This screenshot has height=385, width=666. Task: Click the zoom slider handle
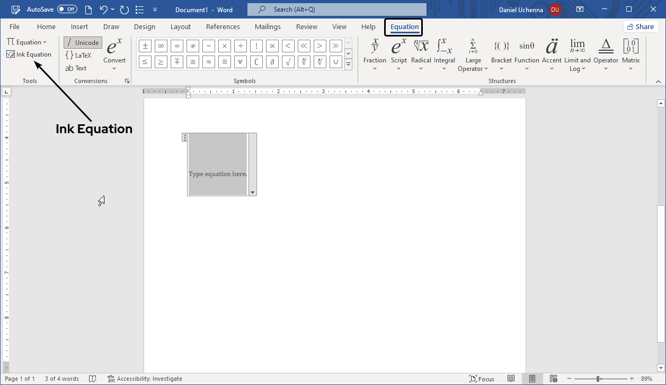(x=598, y=379)
